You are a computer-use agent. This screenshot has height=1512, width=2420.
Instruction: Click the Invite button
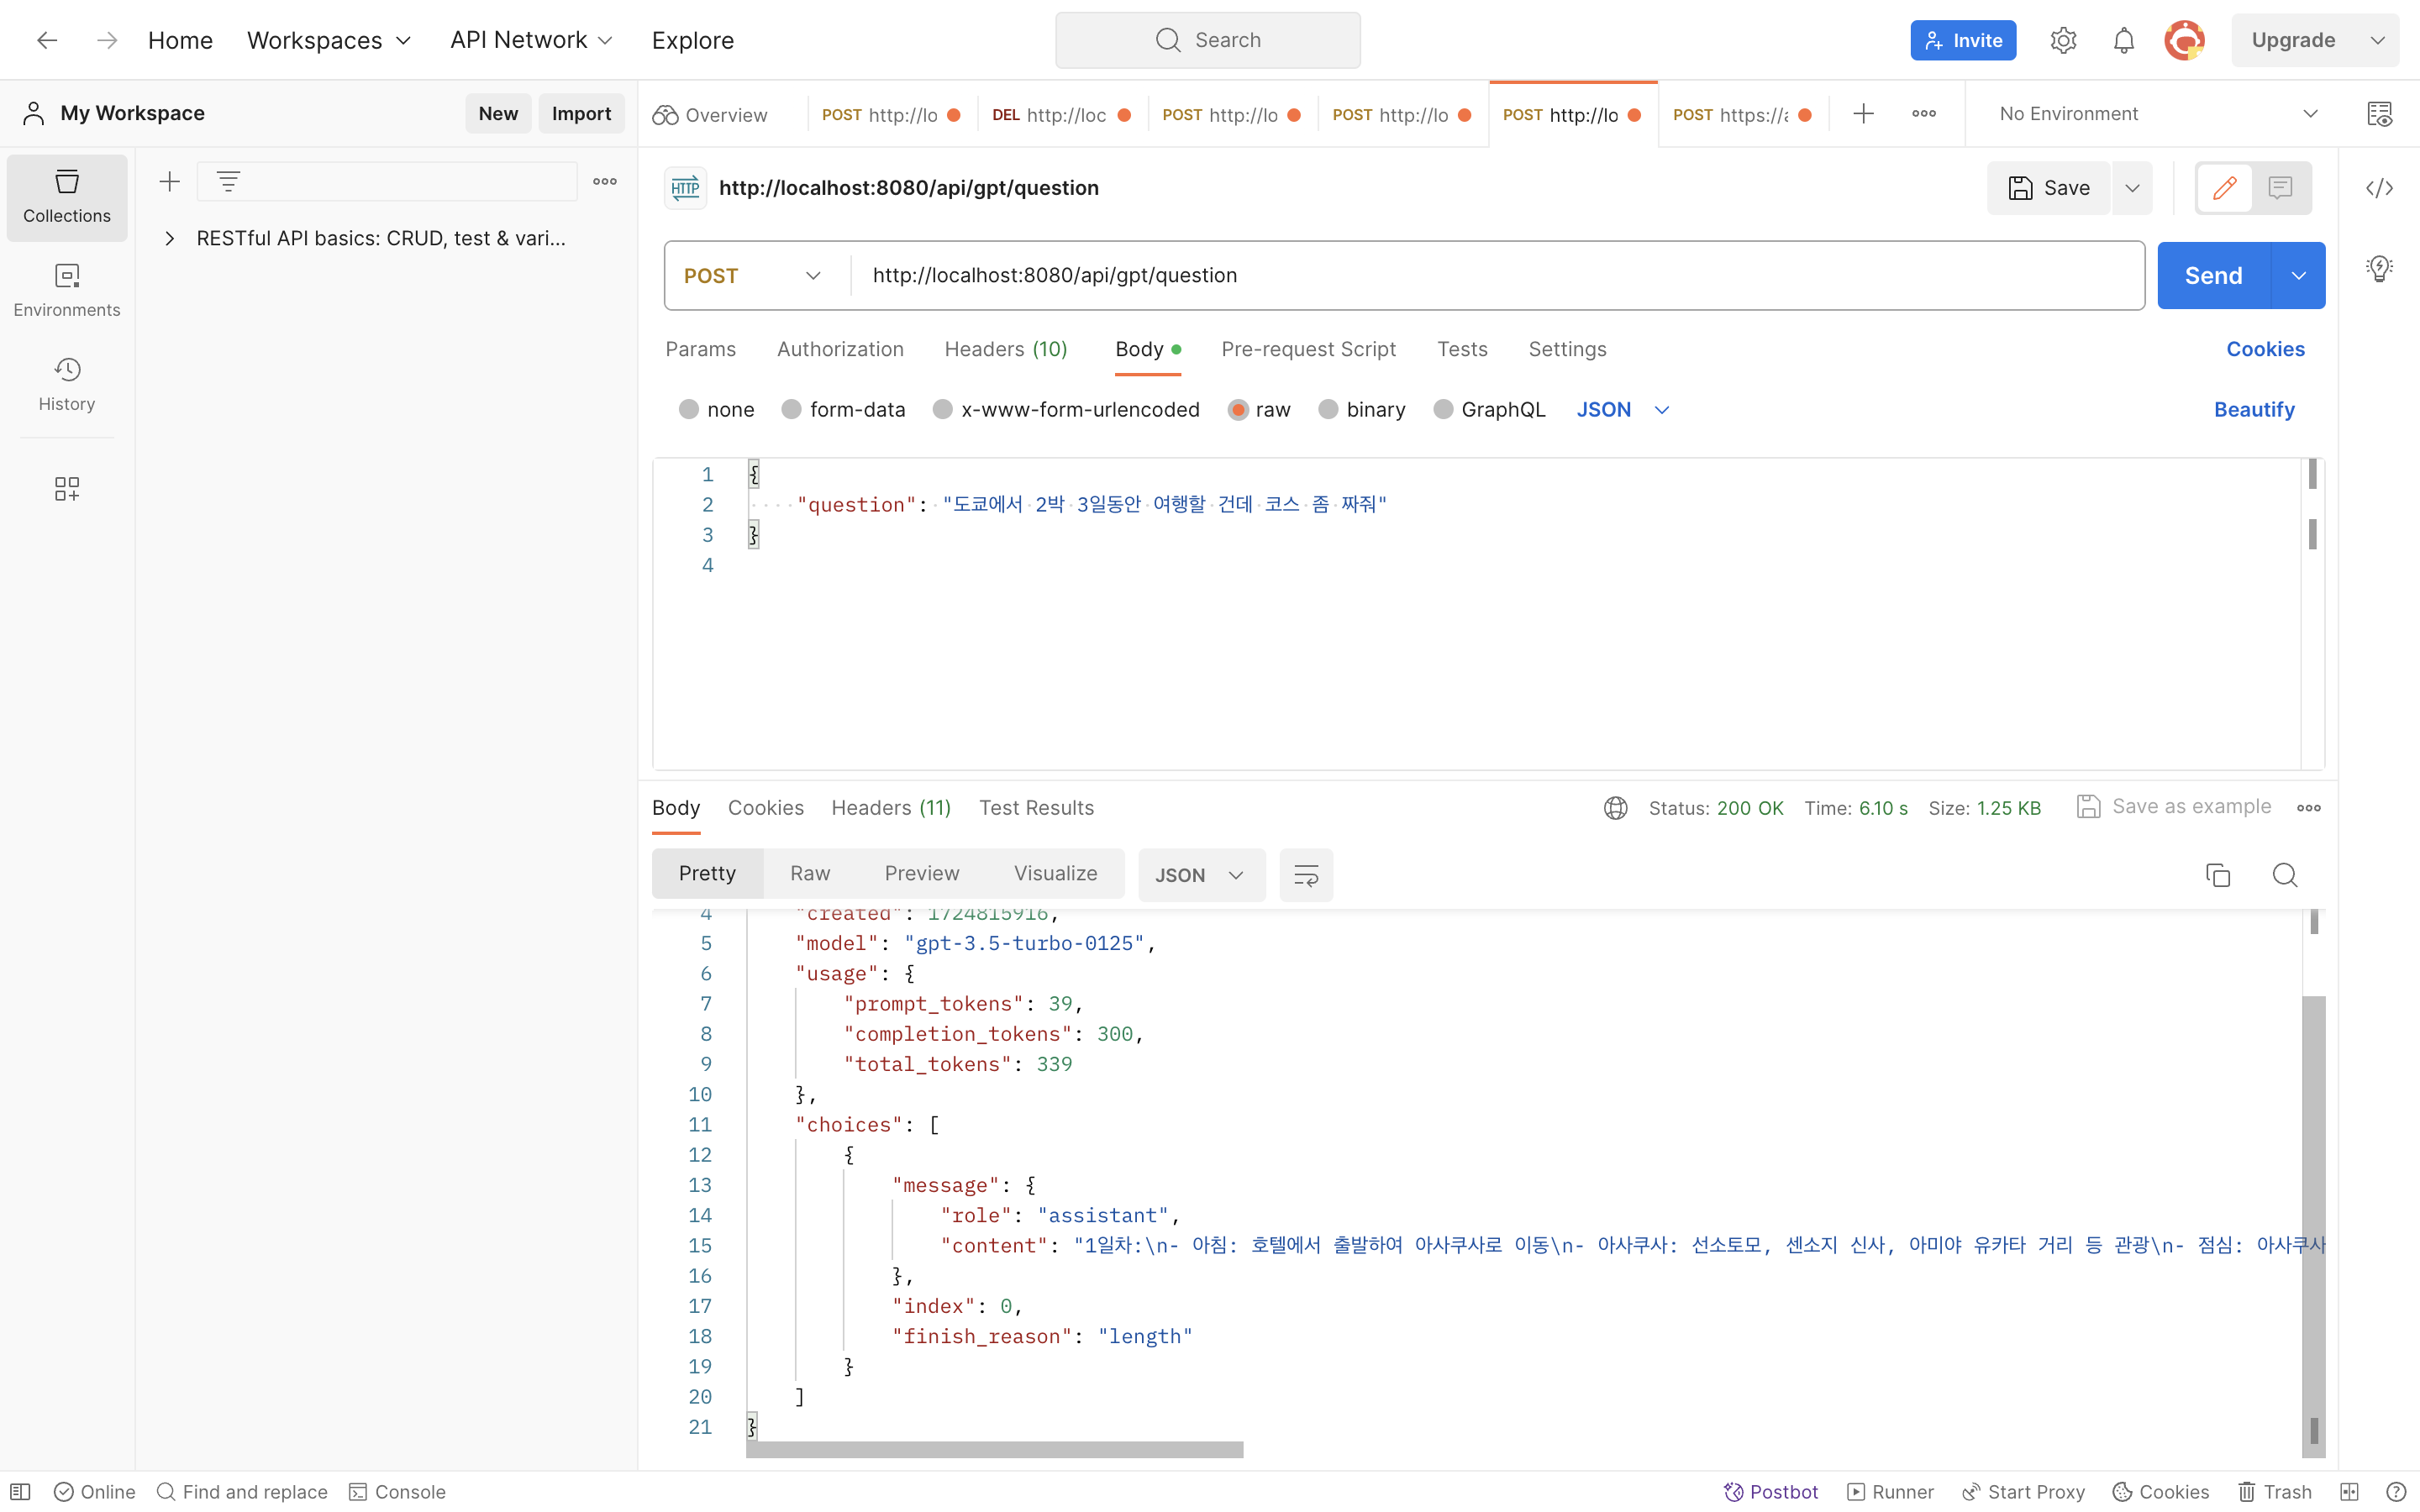(1963, 40)
